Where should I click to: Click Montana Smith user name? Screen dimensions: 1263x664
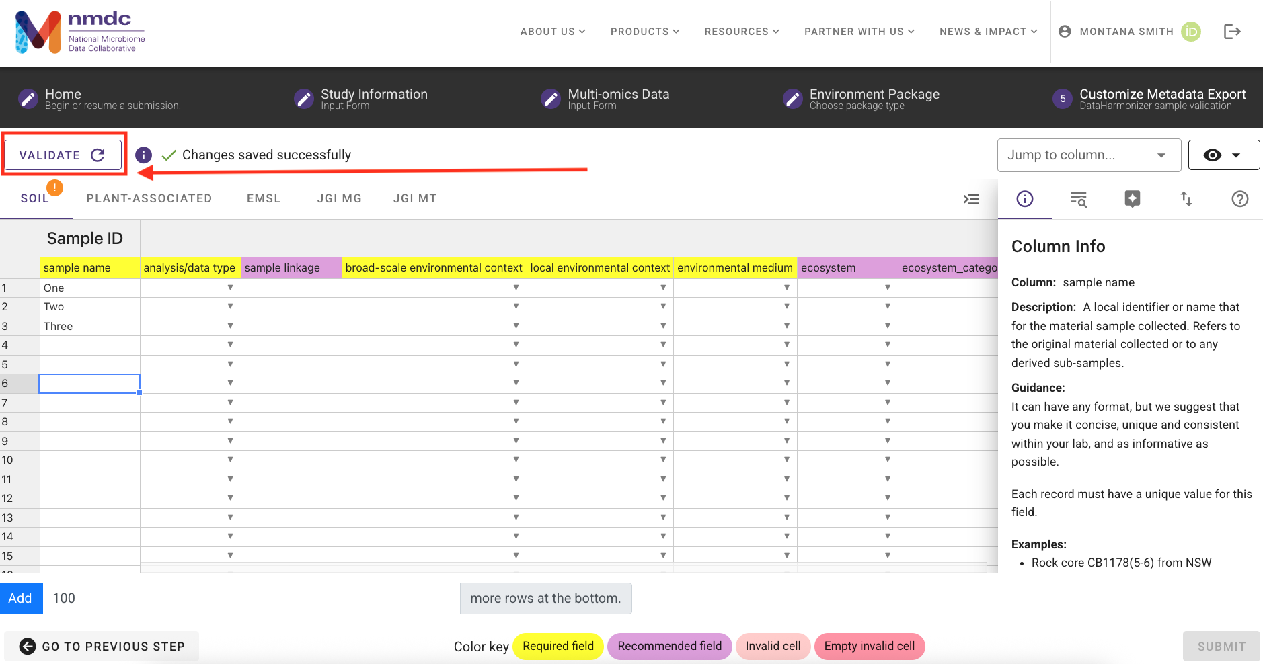(x=1126, y=32)
